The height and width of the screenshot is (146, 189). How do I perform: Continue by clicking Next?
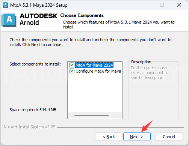137,137
